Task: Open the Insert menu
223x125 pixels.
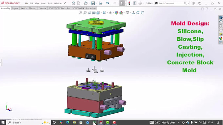Action: click(44, 3)
